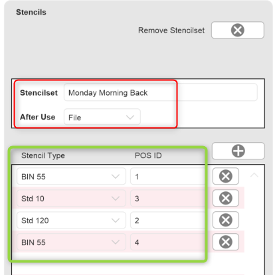
Task: Click the scroll up arrow in stencil list
Action: [x=254, y=175]
